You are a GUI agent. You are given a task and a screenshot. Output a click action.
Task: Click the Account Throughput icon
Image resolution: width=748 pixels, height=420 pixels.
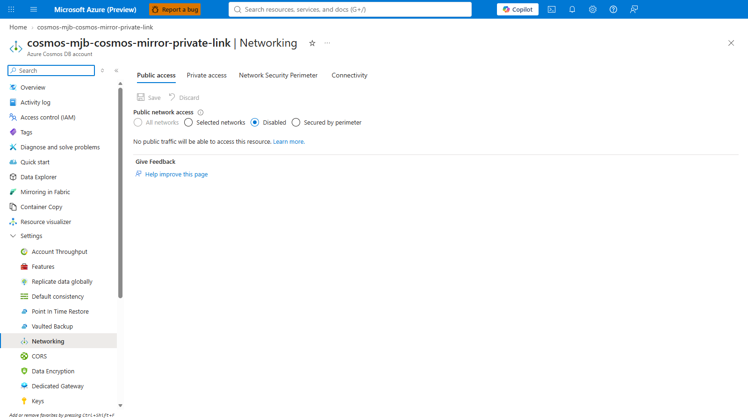coord(24,252)
